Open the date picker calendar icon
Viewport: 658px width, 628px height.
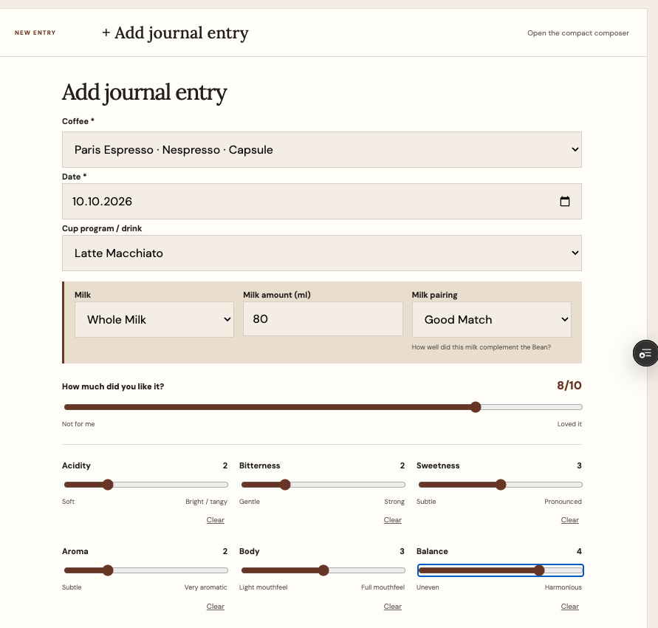pos(565,202)
